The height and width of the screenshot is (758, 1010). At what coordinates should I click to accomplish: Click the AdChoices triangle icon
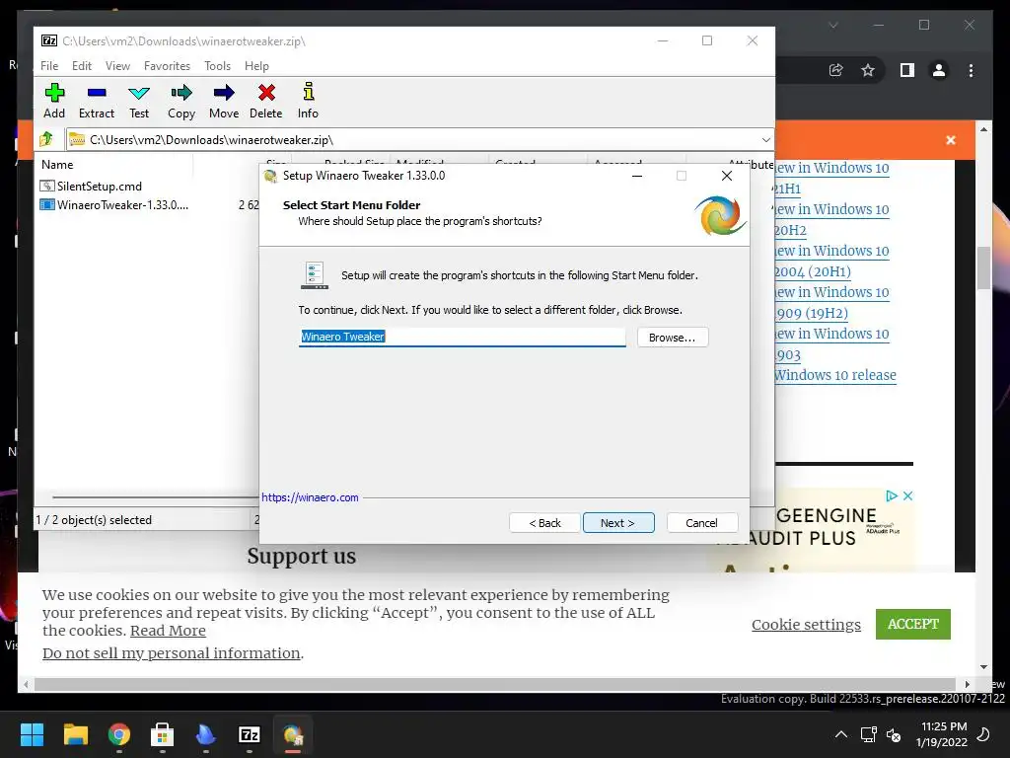(892, 495)
